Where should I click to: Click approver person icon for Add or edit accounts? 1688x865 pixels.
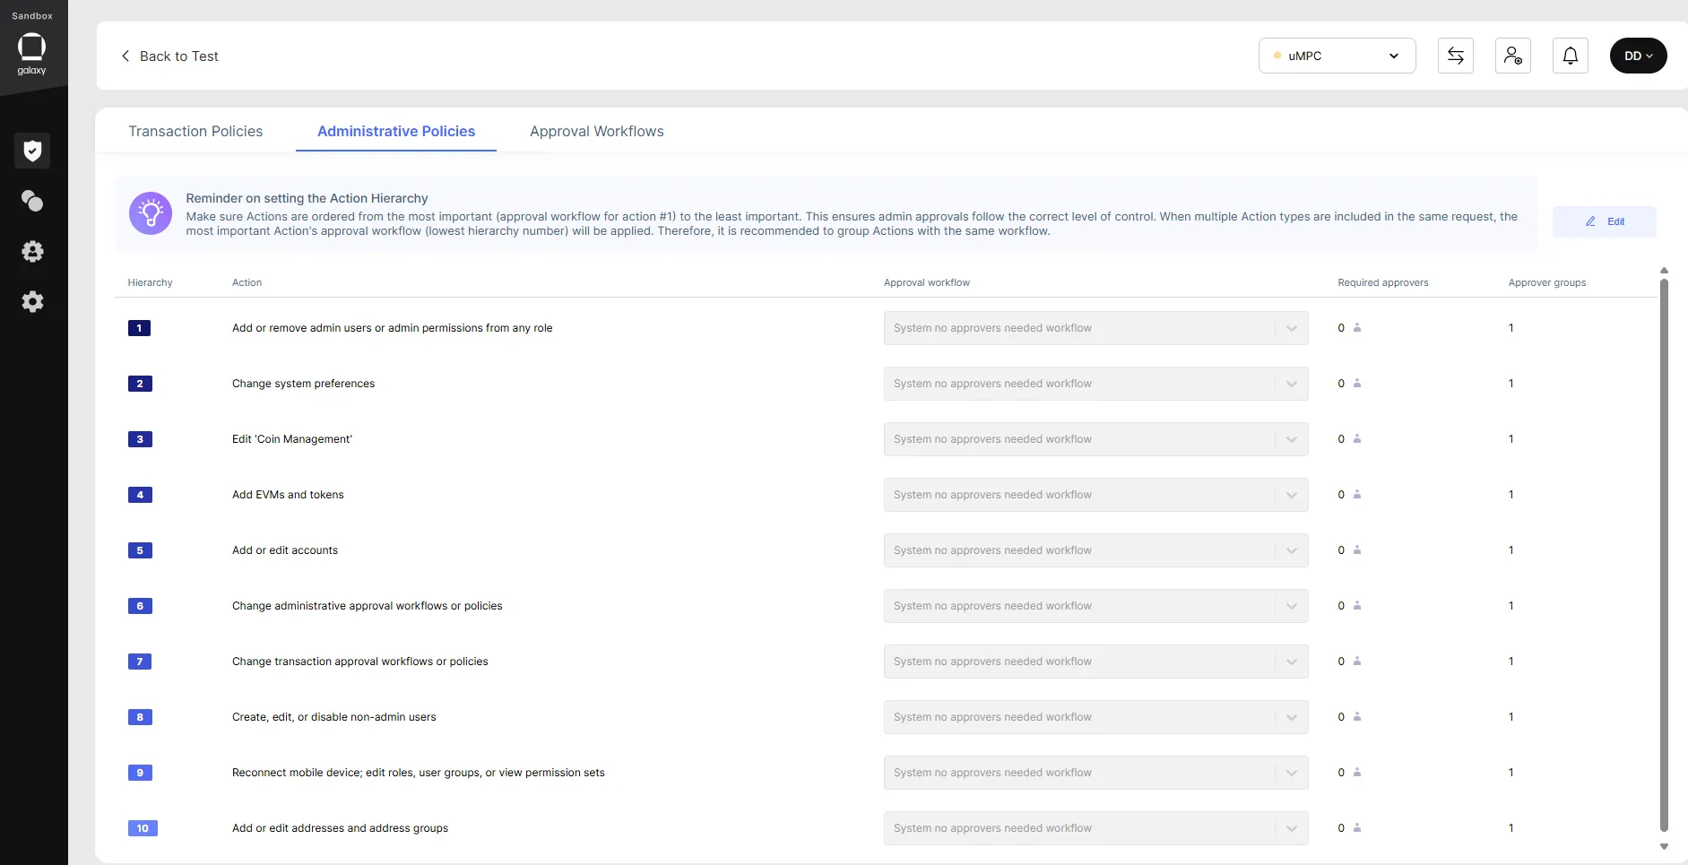coord(1357,550)
